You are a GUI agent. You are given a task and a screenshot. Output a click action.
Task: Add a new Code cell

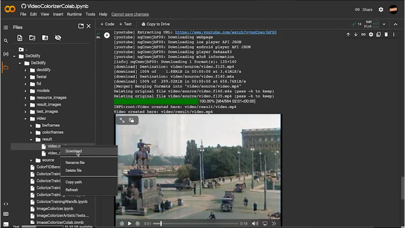click(107, 24)
